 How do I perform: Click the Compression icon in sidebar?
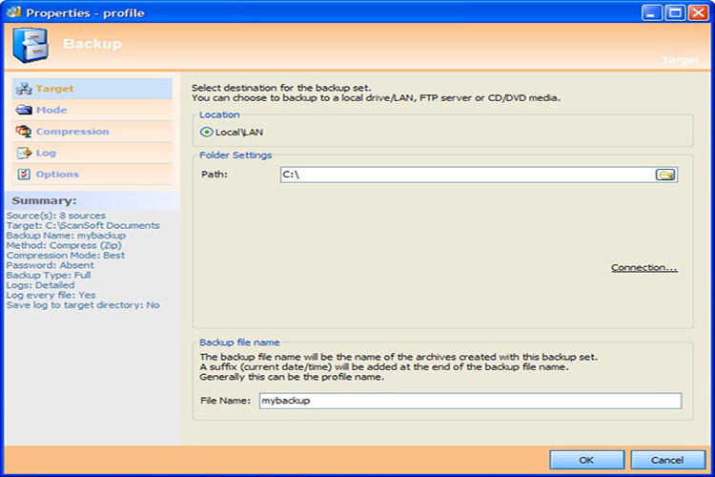[24, 132]
